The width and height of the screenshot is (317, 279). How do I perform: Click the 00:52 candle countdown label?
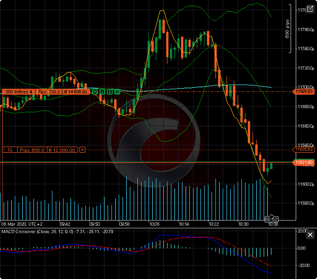271,219
